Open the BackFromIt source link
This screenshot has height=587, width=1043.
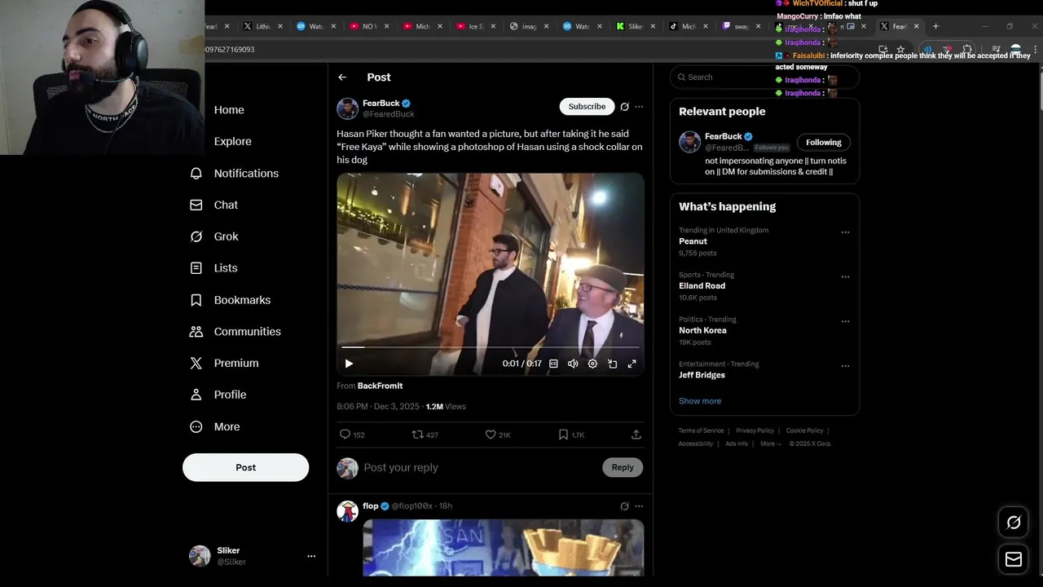coord(380,386)
